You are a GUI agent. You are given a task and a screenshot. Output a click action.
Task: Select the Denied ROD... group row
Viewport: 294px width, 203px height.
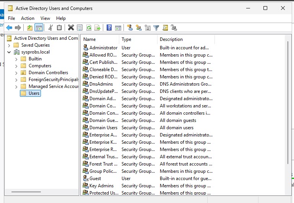(x=148, y=77)
